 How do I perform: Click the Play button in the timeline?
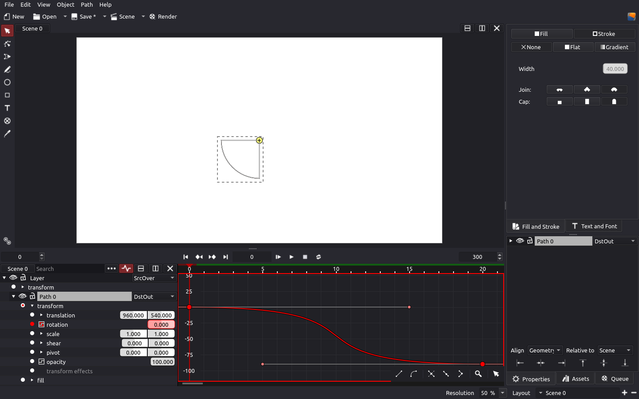coord(292,257)
